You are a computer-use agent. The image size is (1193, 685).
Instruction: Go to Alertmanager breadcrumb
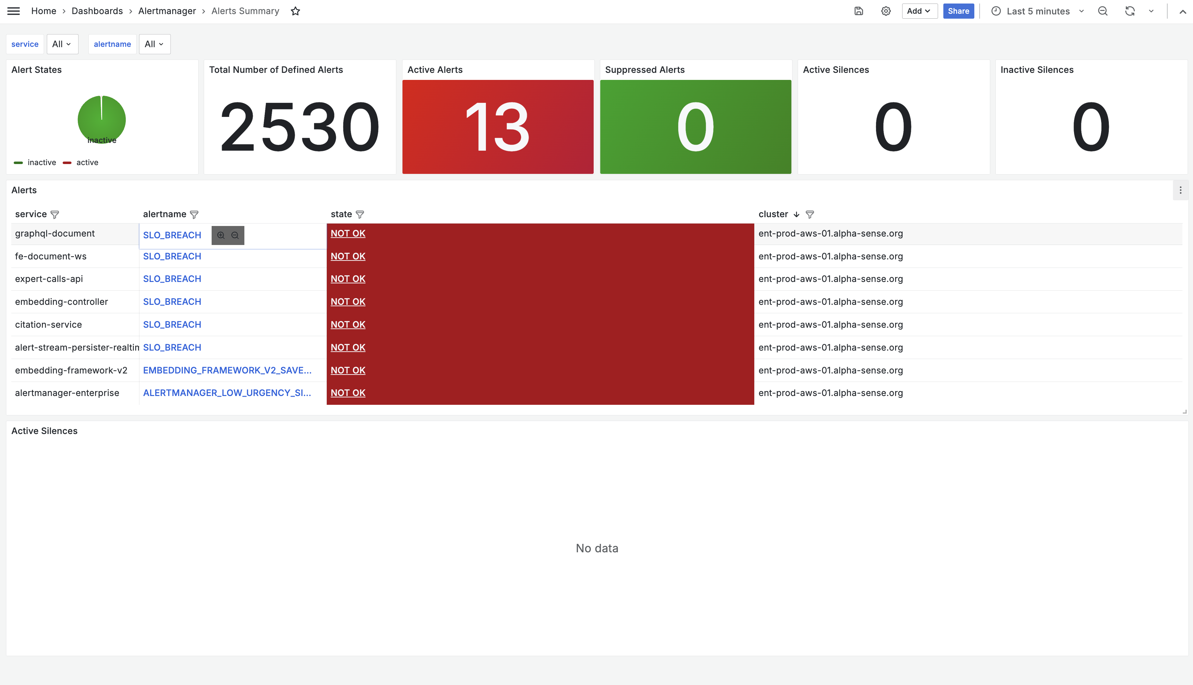pos(167,11)
